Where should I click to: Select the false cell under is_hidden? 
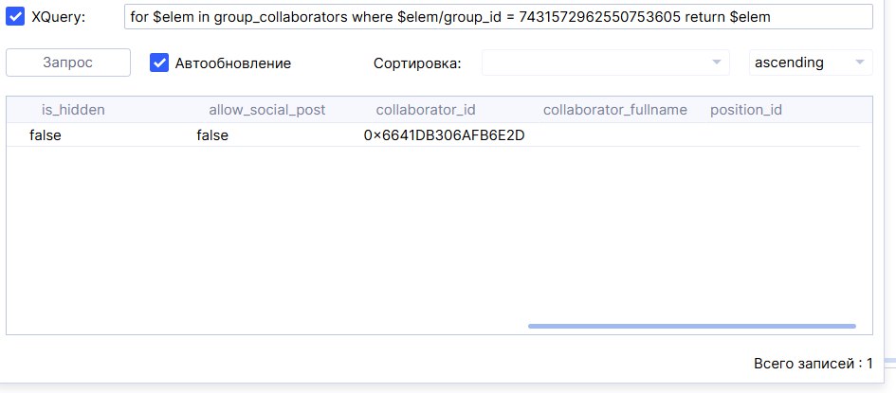pos(46,135)
